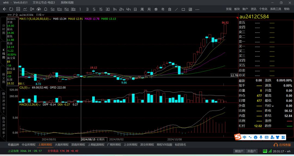Toggle the link icon beside 沪金
This screenshot has height=156, width=294.
(10, 15)
